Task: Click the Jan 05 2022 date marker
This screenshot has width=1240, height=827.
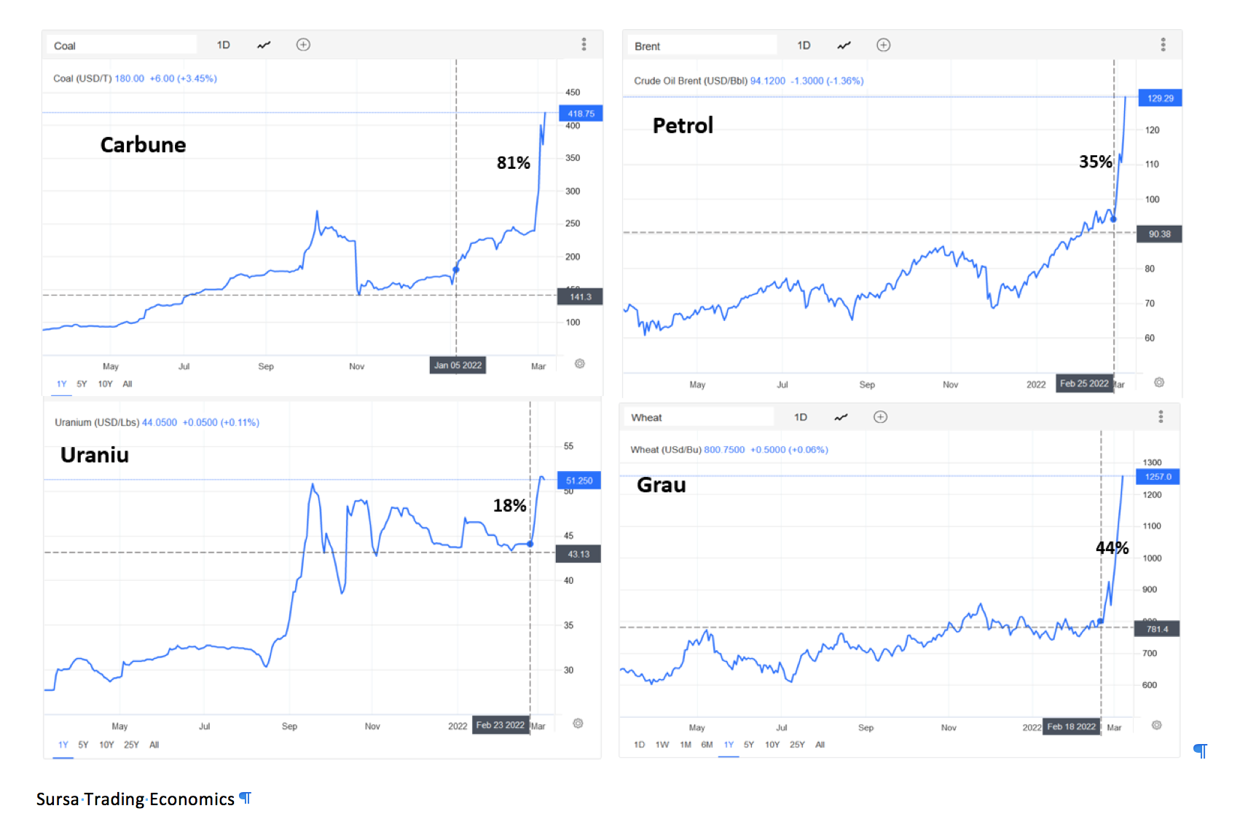Action: [x=458, y=365]
